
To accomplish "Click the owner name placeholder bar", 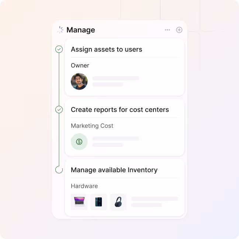I will (x=115, y=78).
